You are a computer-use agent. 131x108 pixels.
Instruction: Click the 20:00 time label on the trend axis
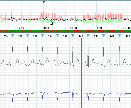[73, 28]
